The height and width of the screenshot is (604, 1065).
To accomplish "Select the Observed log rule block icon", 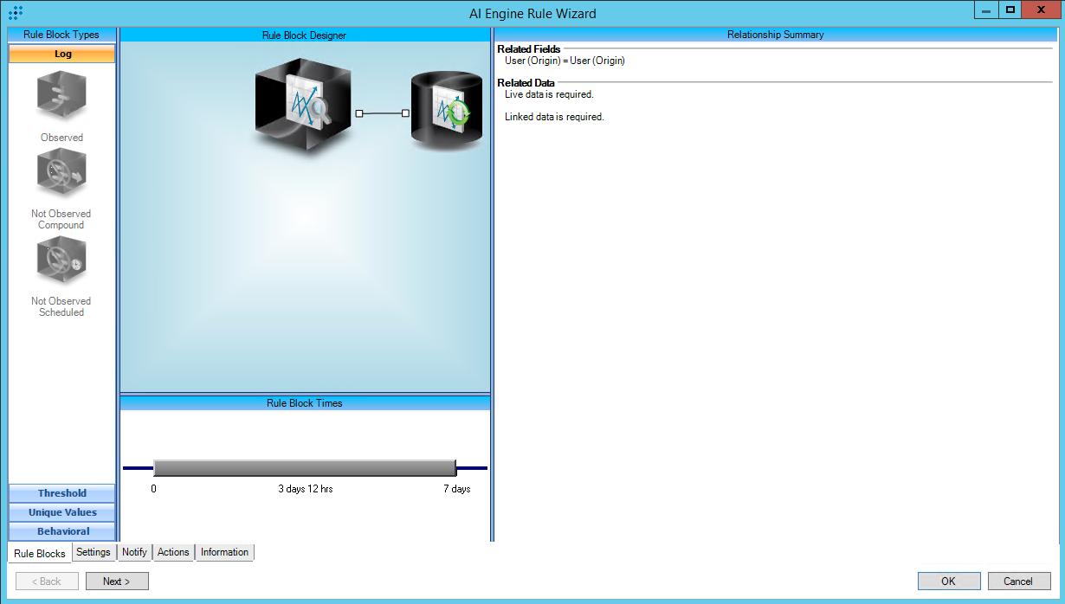I will [61, 97].
